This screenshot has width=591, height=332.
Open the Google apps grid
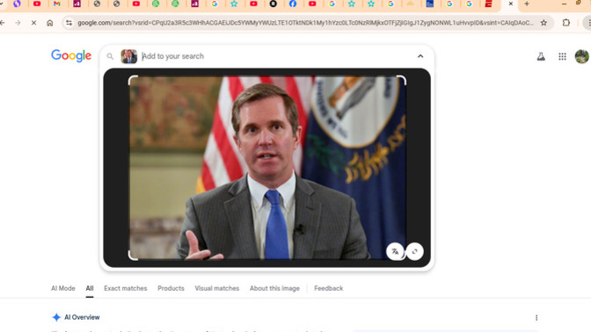[x=562, y=56]
